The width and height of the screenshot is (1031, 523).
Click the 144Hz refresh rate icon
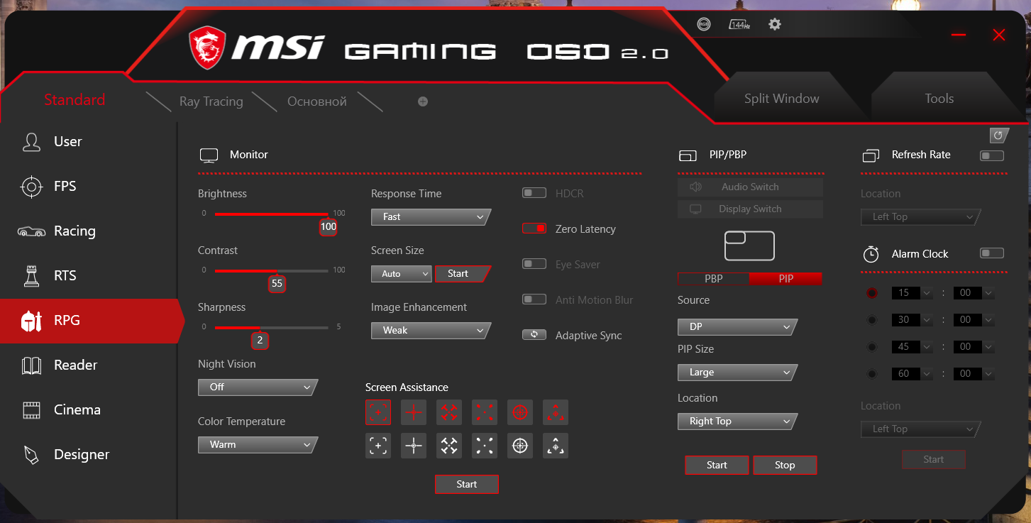[739, 24]
